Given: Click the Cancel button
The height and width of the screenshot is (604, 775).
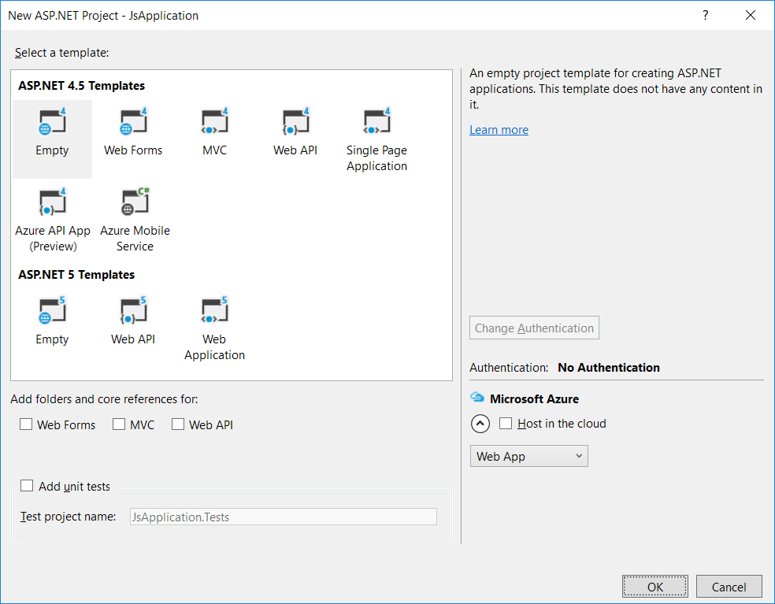Looking at the screenshot, I should (729, 587).
